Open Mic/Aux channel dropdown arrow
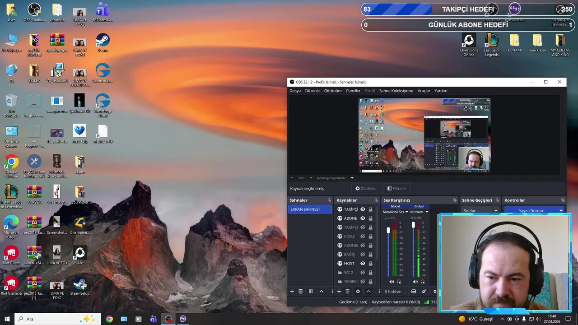 pos(427,212)
